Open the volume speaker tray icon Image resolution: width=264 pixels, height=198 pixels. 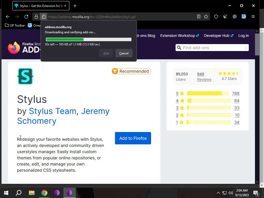(231, 193)
